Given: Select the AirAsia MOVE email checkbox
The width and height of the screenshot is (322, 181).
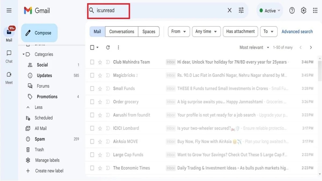Looking at the screenshot, I should pyautogui.click(x=92, y=141).
